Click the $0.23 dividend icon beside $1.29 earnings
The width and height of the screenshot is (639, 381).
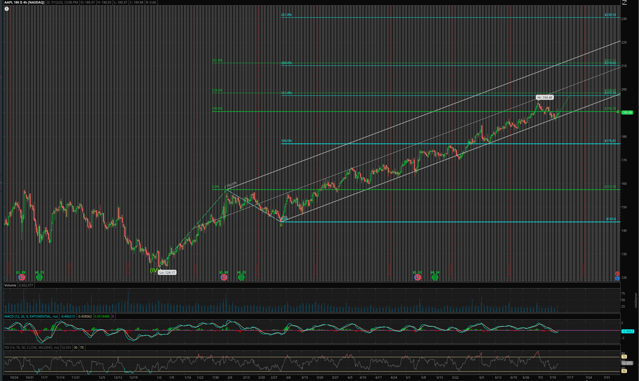[x=39, y=277]
